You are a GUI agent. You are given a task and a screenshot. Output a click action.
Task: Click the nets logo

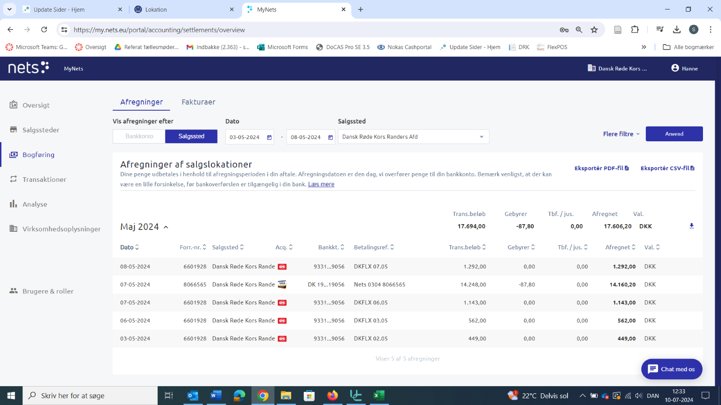coord(28,68)
